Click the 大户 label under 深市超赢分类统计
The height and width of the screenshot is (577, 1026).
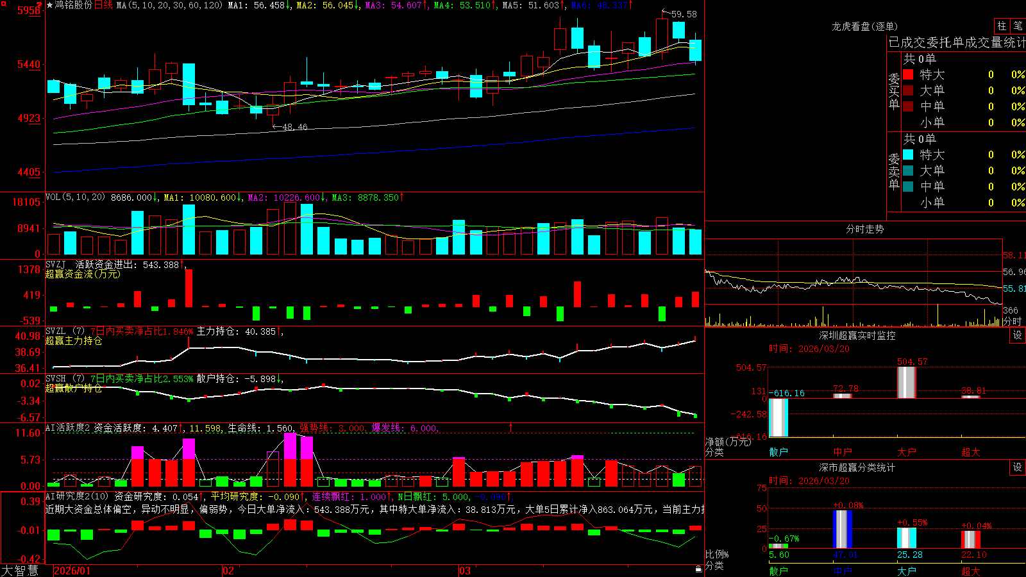[907, 571]
